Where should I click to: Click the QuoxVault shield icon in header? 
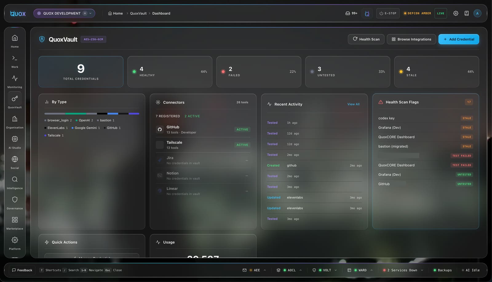(42, 39)
